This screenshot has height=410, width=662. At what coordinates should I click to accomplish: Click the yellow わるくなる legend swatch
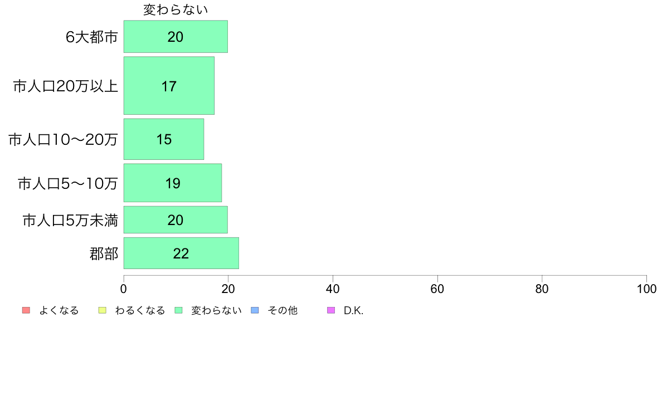102,310
